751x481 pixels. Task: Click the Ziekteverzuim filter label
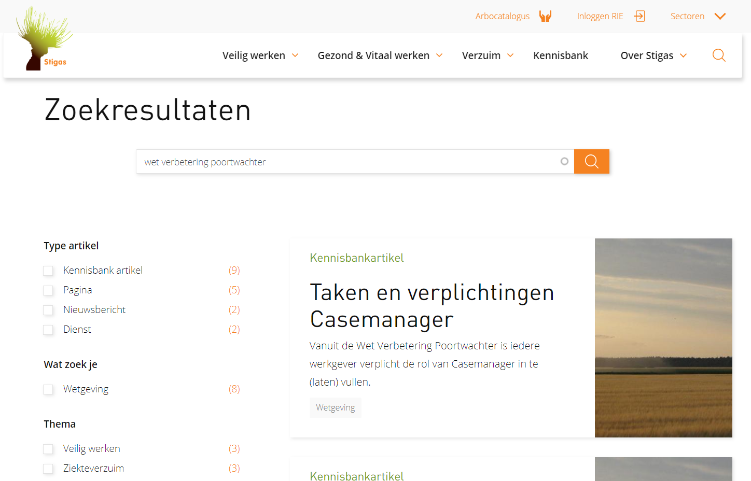(x=94, y=468)
